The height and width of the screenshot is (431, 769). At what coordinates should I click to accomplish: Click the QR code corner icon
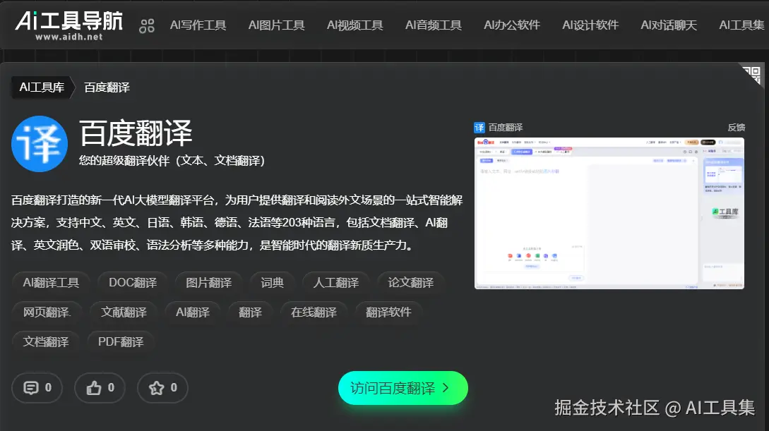pos(752,75)
